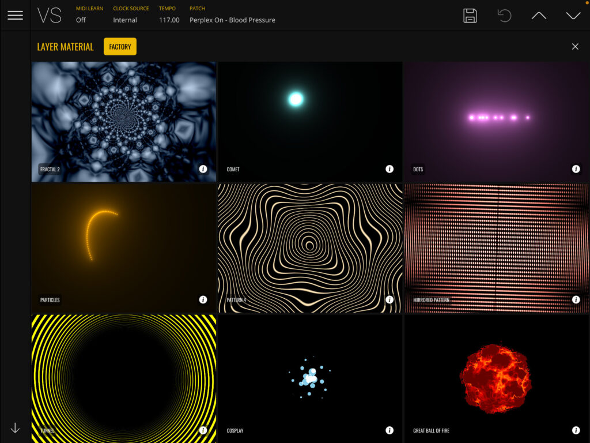The image size is (590, 443).
Task: Click the VS logo
Action: click(x=50, y=16)
